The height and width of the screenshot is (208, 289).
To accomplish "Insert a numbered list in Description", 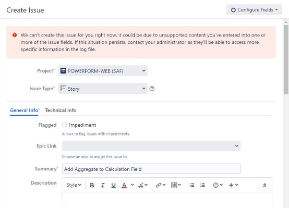I will [x=202, y=185].
